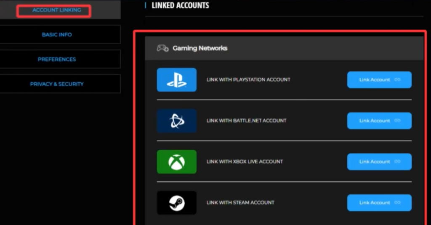The height and width of the screenshot is (225, 431).
Task: Click the PlayStation logo tile
Action: (176, 80)
